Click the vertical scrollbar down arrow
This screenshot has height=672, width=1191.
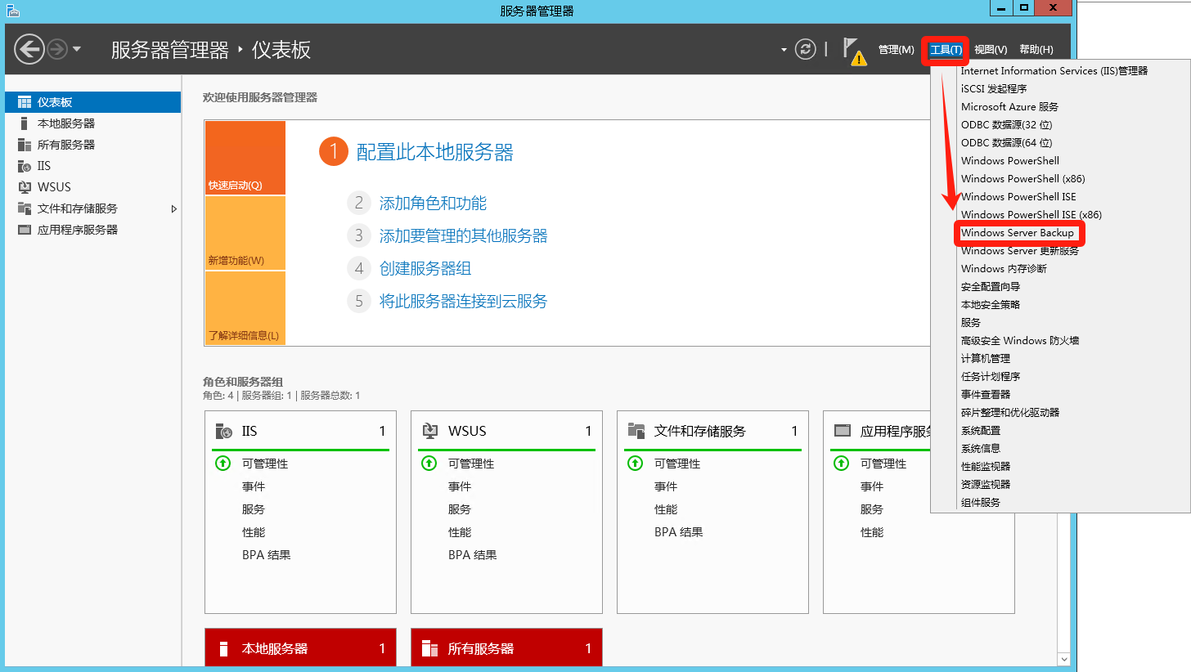[1063, 658]
